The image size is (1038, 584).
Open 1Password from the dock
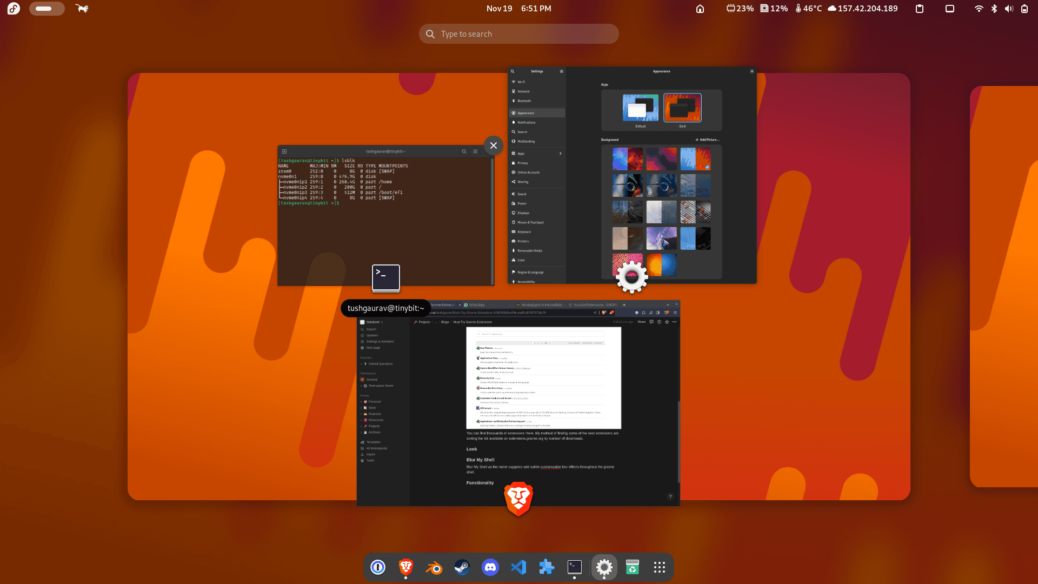point(378,567)
